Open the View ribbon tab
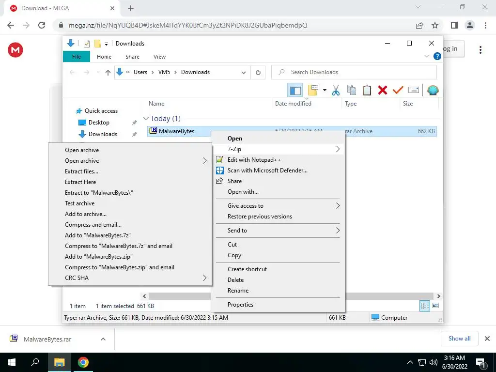496x372 pixels. [159, 57]
